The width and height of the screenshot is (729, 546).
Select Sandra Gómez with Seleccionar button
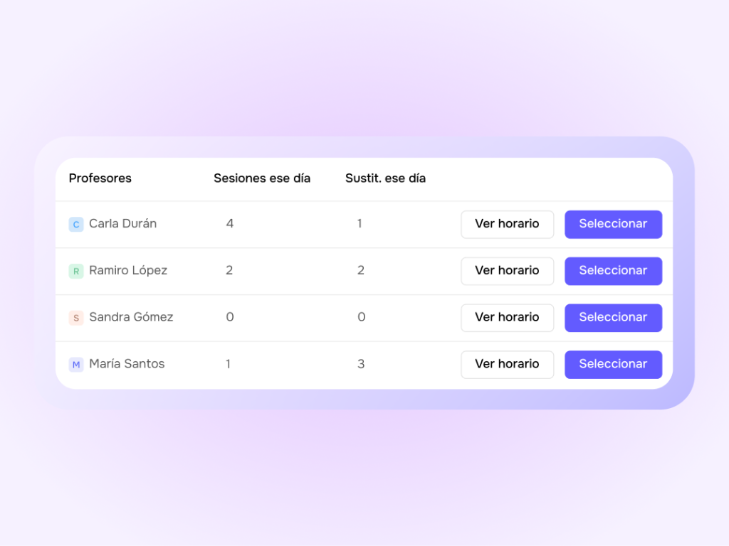(613, 318)
